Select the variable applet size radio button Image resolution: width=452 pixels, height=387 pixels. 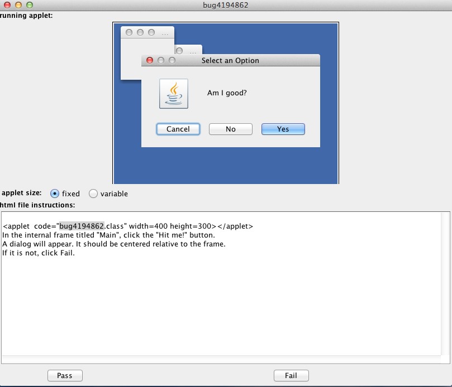(x=93, y=193)
